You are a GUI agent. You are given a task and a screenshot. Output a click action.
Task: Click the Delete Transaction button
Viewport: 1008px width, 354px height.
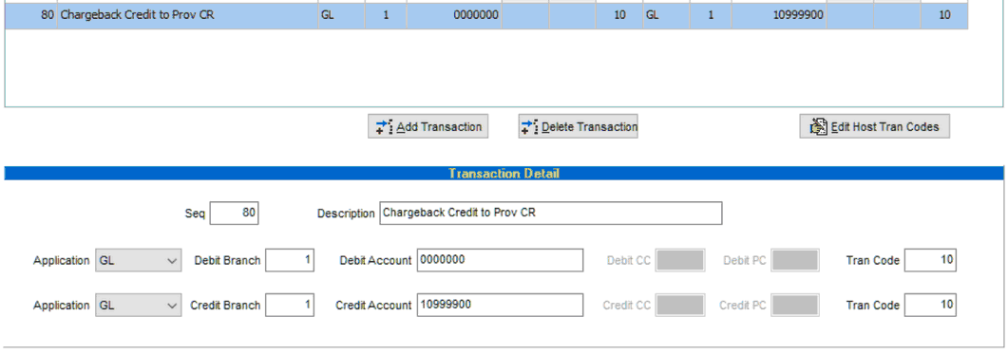pos(578,126)
